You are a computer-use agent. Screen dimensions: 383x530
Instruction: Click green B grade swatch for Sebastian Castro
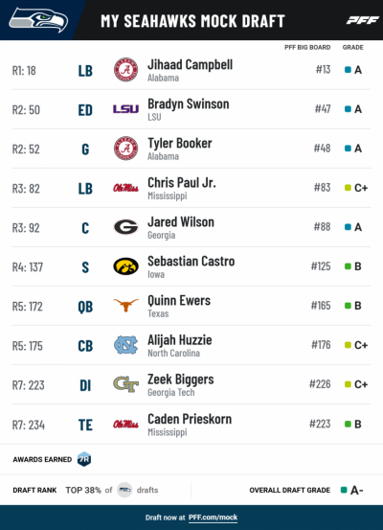click(348, 266)
